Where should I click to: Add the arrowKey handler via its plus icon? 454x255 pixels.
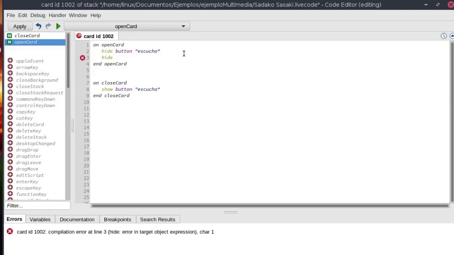tap(10, 67)
